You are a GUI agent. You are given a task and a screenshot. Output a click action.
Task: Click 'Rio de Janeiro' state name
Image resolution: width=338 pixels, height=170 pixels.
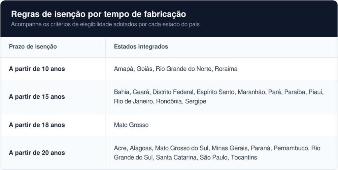tap(133, 101)
